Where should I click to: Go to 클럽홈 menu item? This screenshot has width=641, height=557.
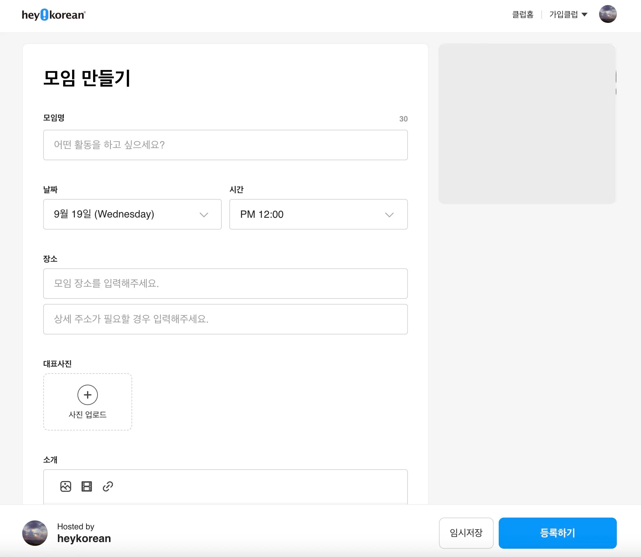(523, 15)
